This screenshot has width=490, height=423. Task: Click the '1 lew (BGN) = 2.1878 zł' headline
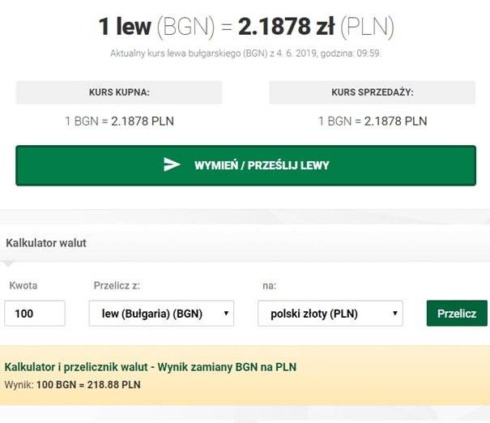246,27
